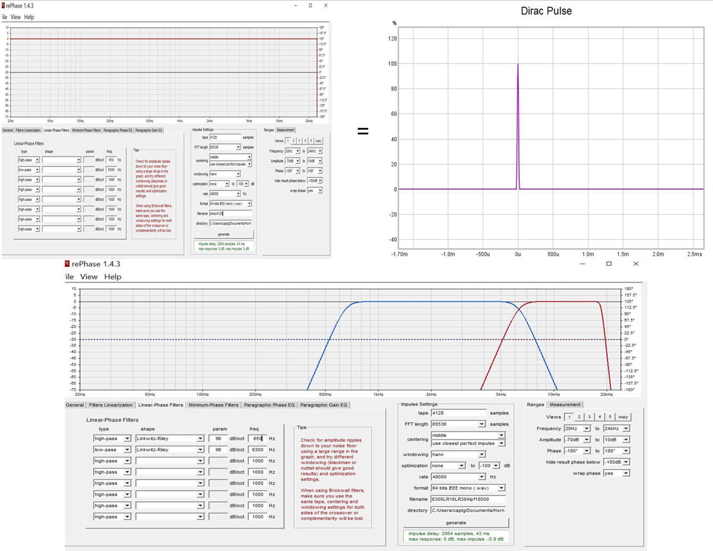
Task: Go to Paragraphic Gain EQ tab in the lower window
Action: [x=324, y=405]
